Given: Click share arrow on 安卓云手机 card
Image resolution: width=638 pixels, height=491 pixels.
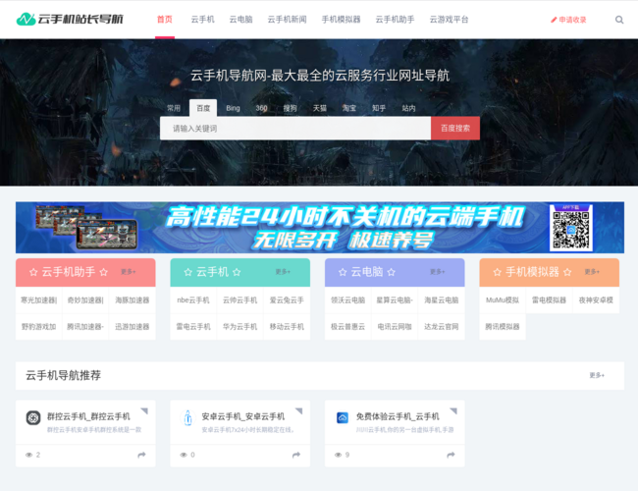Looking at the screenshot, I should [x=296, y=455].
